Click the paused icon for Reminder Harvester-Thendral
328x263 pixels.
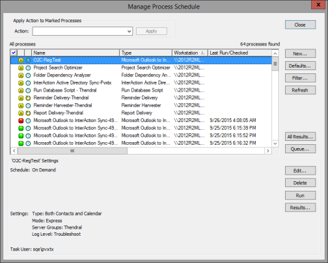click(21, 106)
